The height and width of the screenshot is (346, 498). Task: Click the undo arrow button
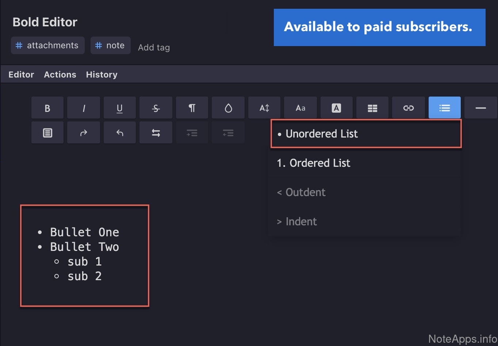click(x=119, y=133)
